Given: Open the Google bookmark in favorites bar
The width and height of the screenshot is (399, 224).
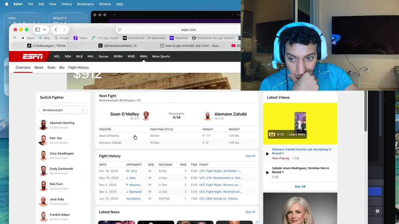Looking at the screenshot, I should (x=62, y=38).
